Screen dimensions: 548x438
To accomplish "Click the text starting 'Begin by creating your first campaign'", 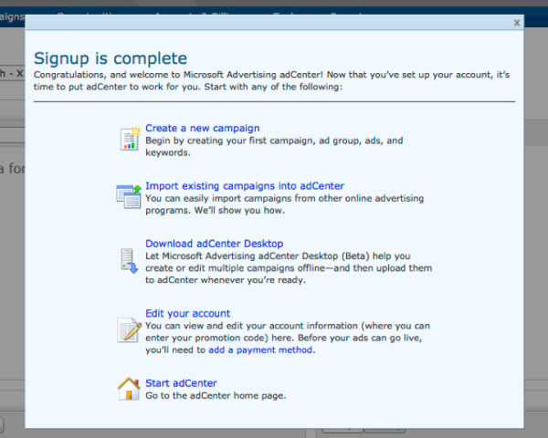I will (274, 146).
